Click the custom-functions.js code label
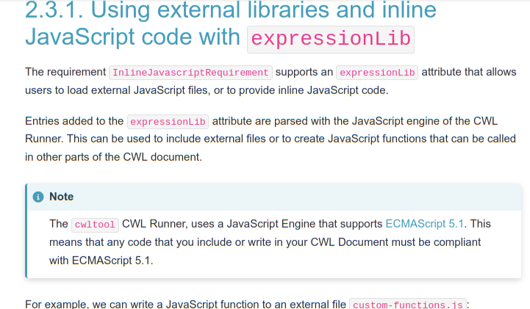Screen dimensions: 530x309 [408, 305]
